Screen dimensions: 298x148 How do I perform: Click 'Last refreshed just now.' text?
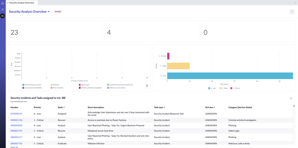(19, 102)
